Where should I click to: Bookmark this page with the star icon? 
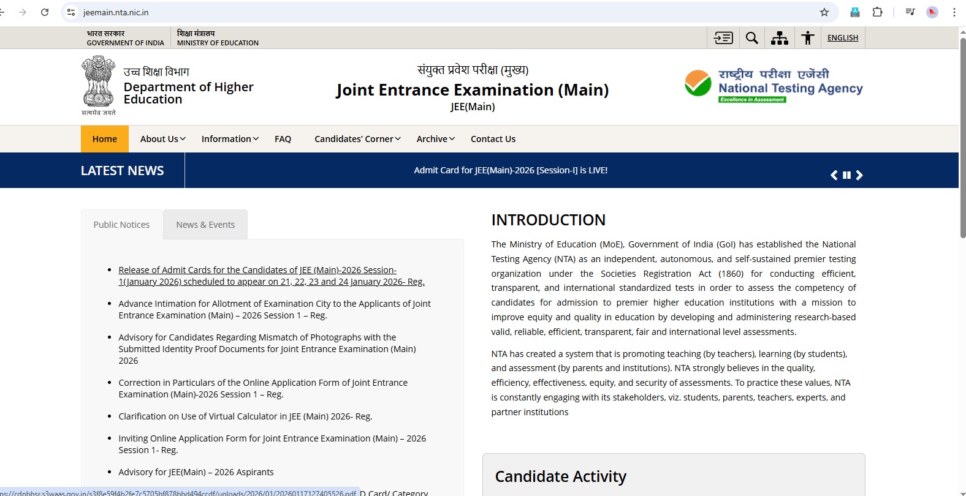pyautogui.click(x=824, y=12)
